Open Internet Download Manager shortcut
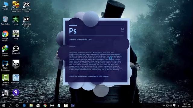This screenshot has height=108, width=193. tap(5, 51)
